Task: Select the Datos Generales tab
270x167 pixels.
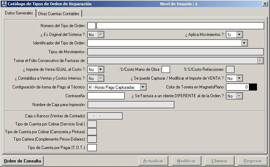Action: tap(19, 13)
